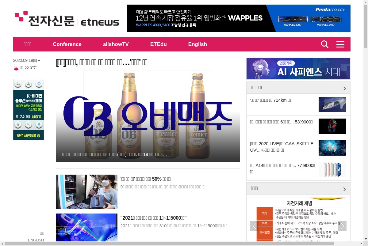368x246 pixels.
Task: Show previous slide in 자전거래 carousel
Action: pos(255,226)
